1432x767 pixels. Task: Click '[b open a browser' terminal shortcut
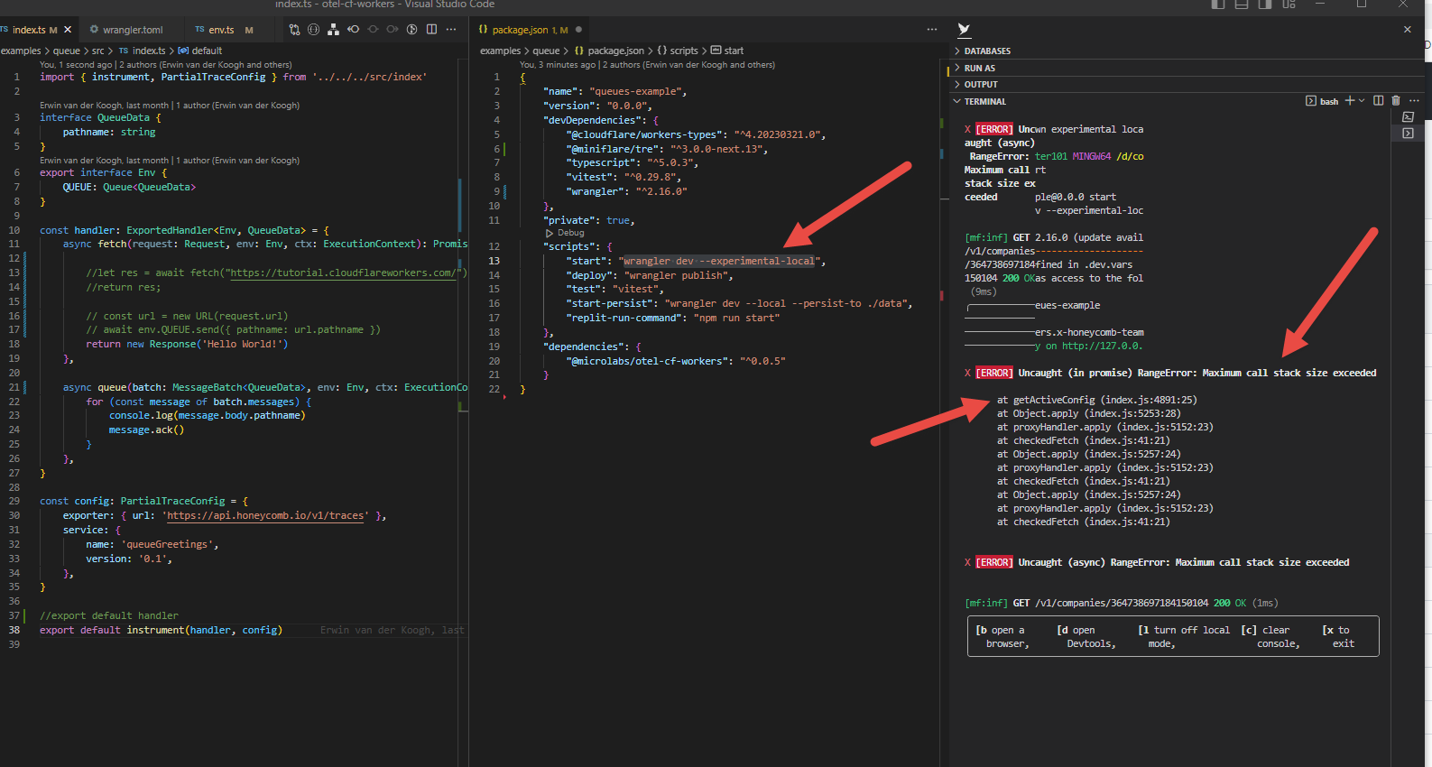tap(1002, 637)
